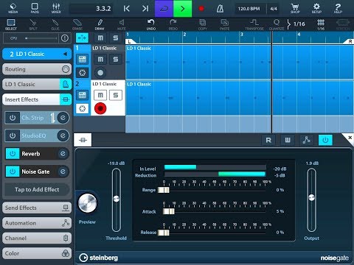The image size is (354, 265).
Task: Bypass the Reverb insert effect
Action: [13, 154]
